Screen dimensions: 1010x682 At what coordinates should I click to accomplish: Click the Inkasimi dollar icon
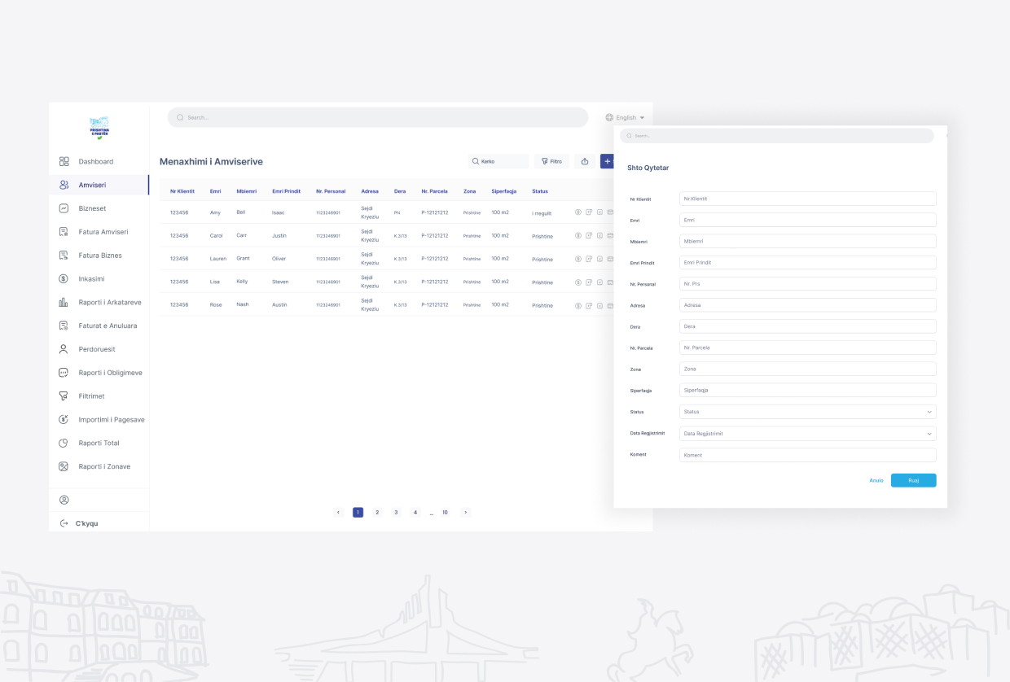[64, 278]
